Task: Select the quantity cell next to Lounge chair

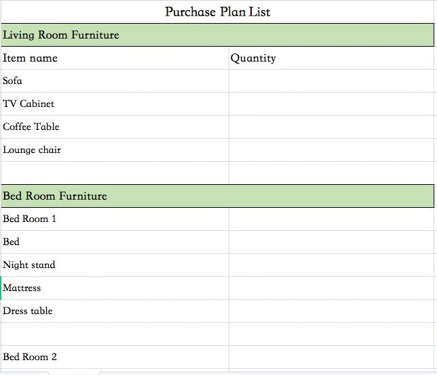Action: 331,150
